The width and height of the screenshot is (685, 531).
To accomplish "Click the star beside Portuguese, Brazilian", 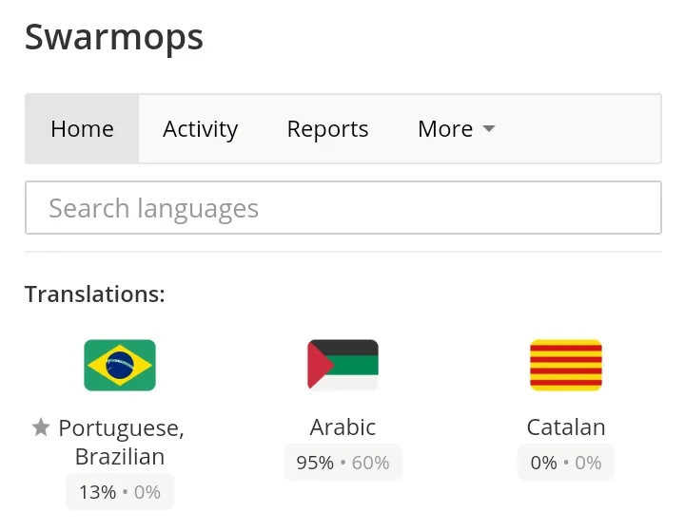I will point(41,427).
